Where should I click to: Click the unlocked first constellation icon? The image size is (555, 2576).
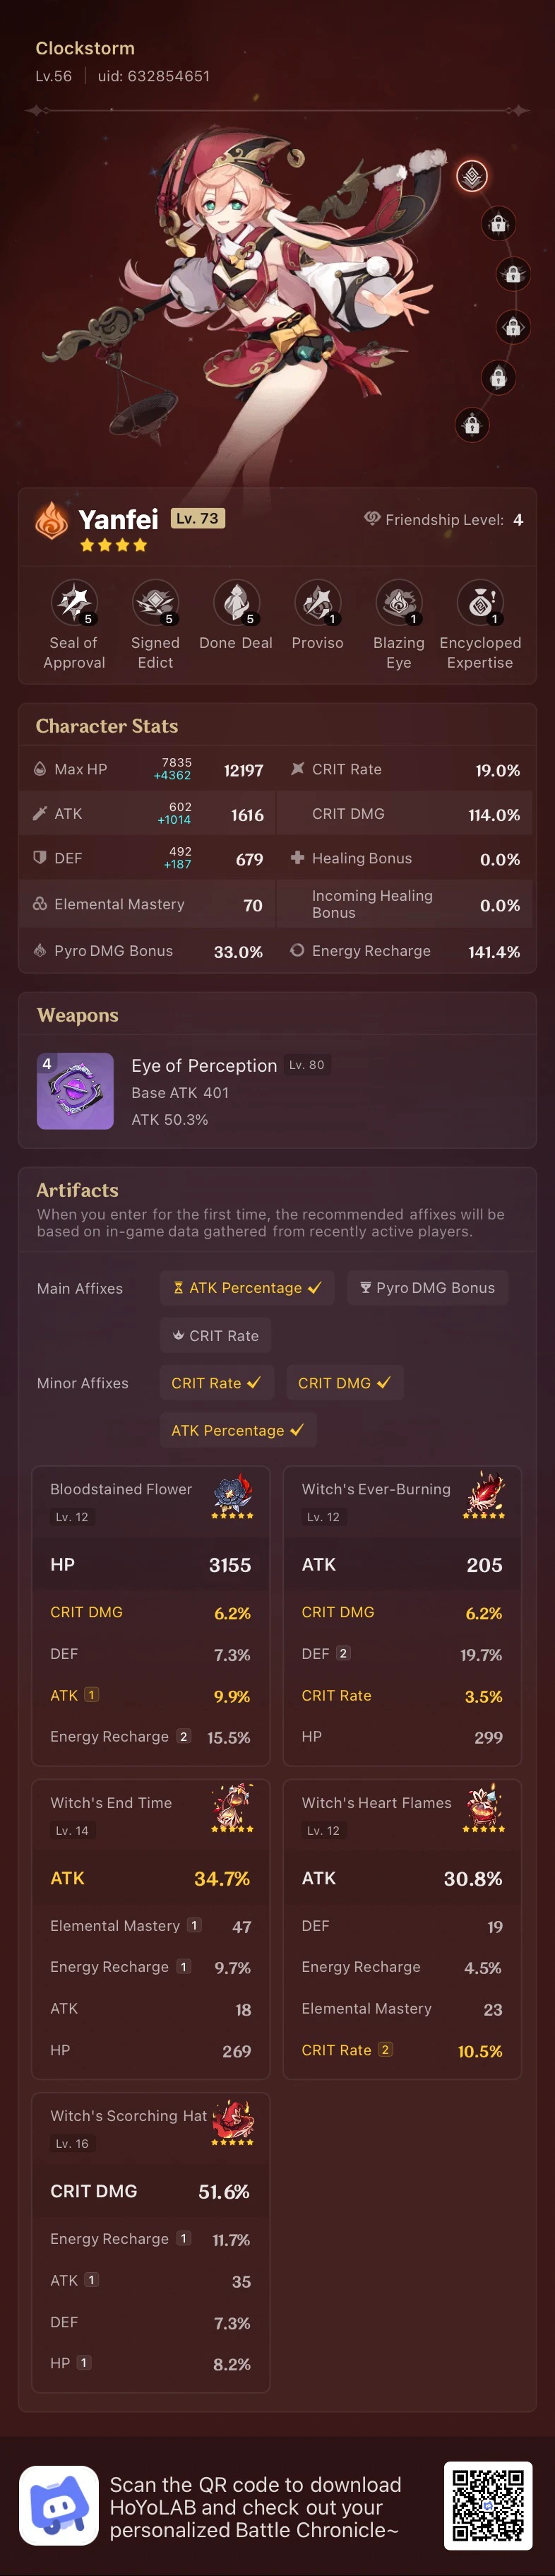tap(472, 176)
